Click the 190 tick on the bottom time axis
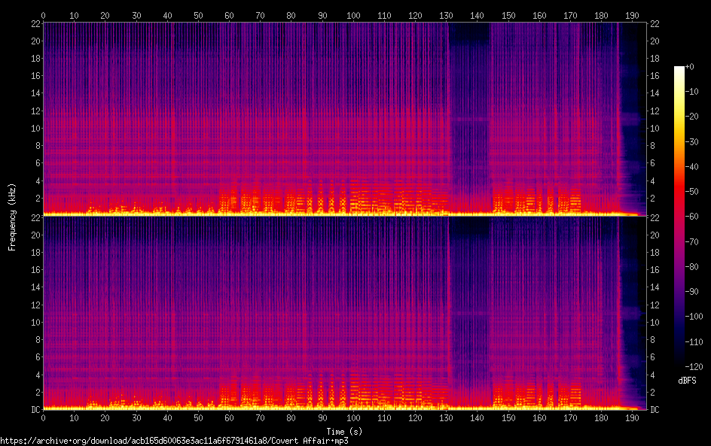The image size is (711, 446). click(x=632, y=417)
